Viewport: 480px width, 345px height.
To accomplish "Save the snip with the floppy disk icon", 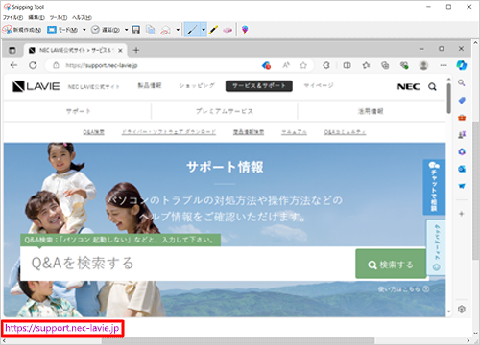I will [x=136, y=30].
